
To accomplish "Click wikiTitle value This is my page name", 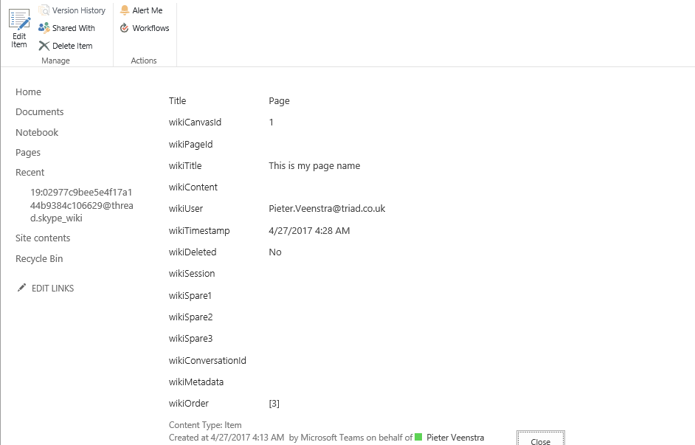I will pyautogui.click(x=314, y=166).
